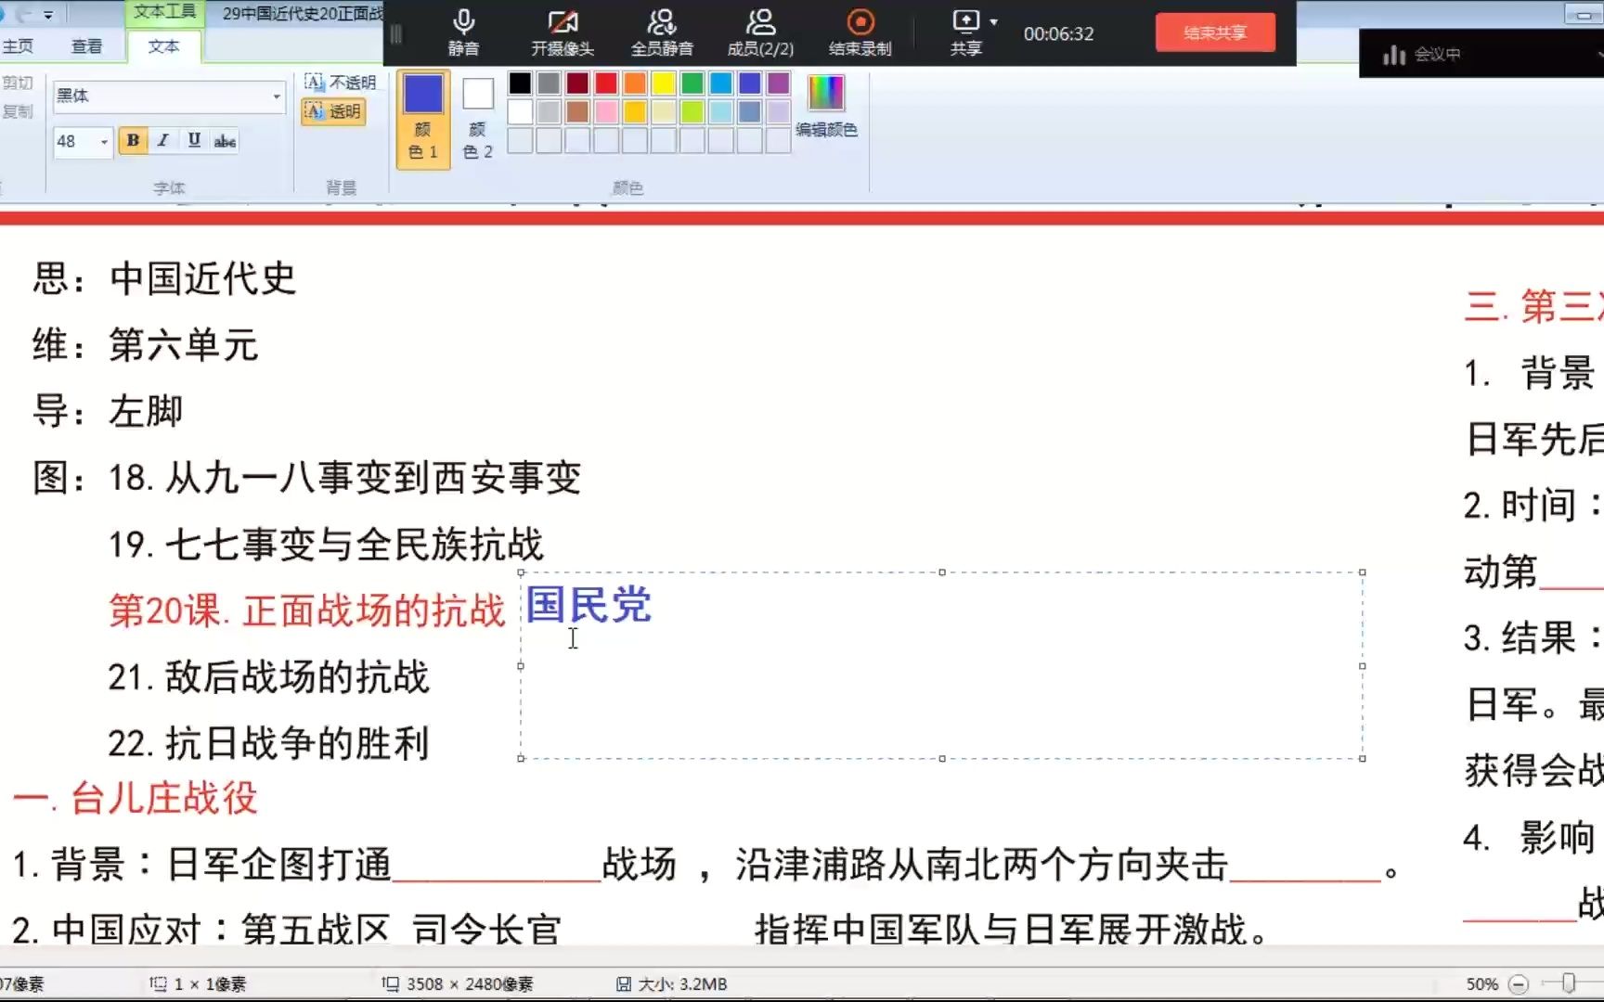Click the heading 一. 台儿庄战役
Image resolution: width=1604 pixels, height=1002 pixels.
tap(136, 798)
